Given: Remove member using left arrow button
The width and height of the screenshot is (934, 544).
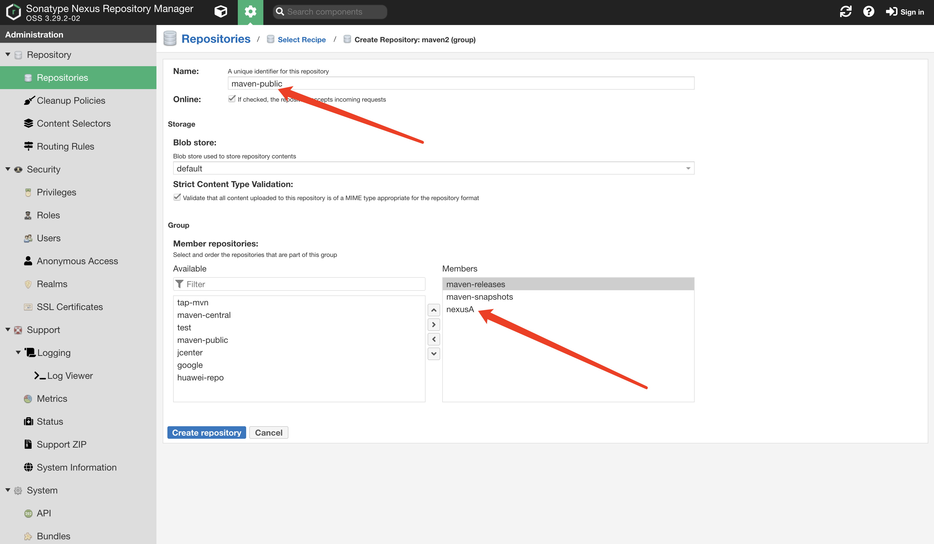Looking at the screenshot, I should [x=434, y=339].
